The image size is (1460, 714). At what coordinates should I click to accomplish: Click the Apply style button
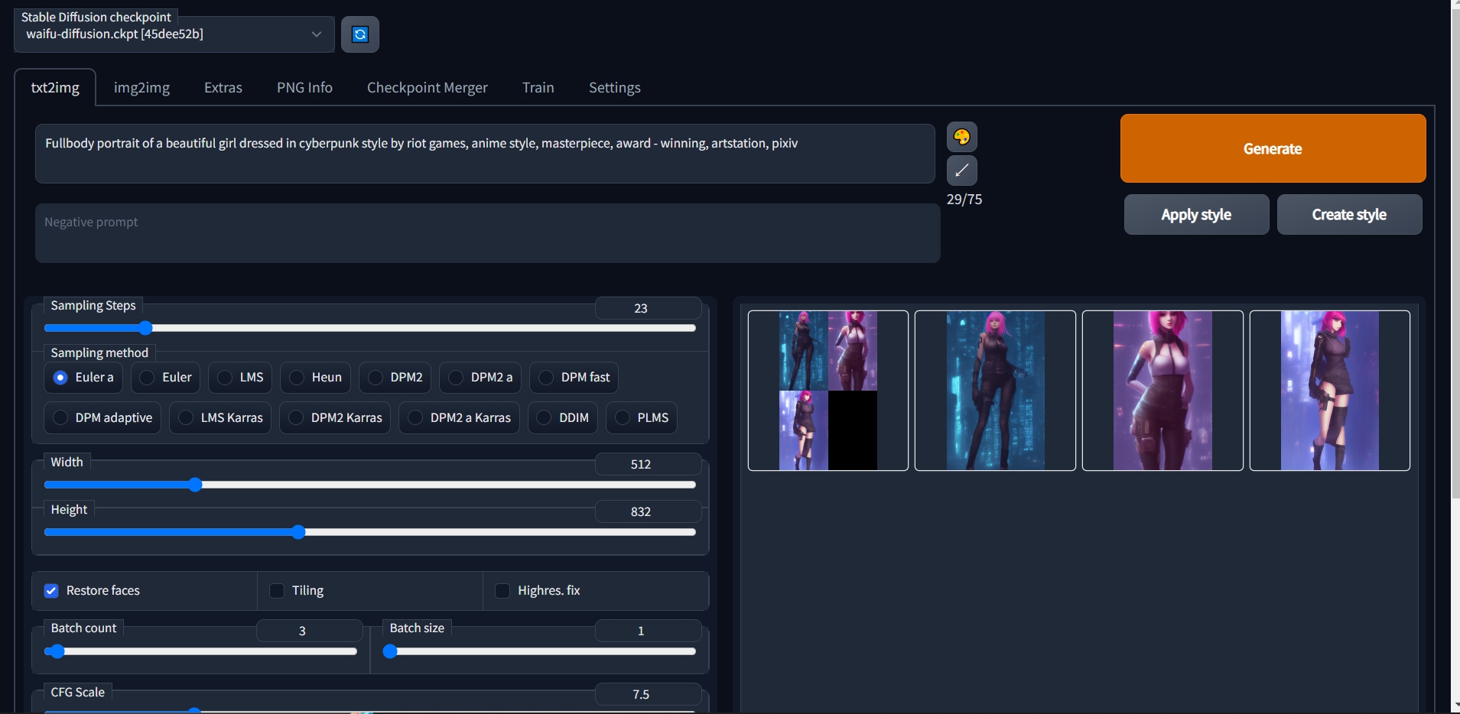pos(1196,215)
